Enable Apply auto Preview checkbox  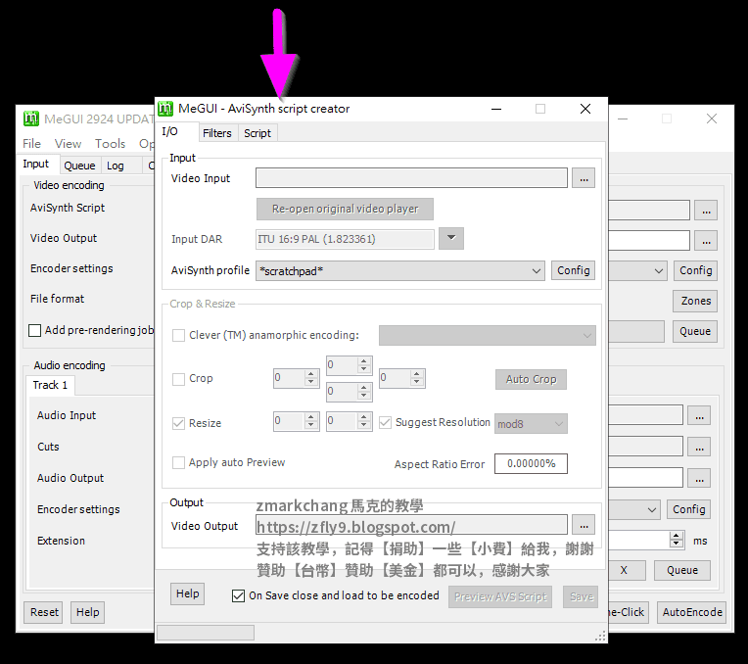[178, 462]
